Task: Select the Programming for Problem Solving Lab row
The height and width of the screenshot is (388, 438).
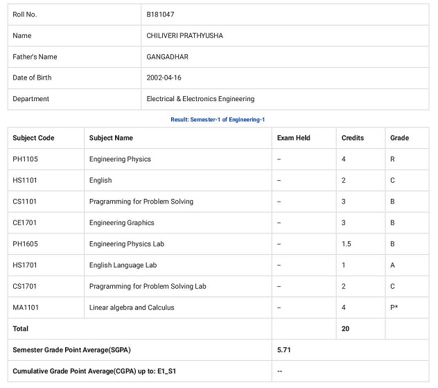Action: click(x=148, y=286)
